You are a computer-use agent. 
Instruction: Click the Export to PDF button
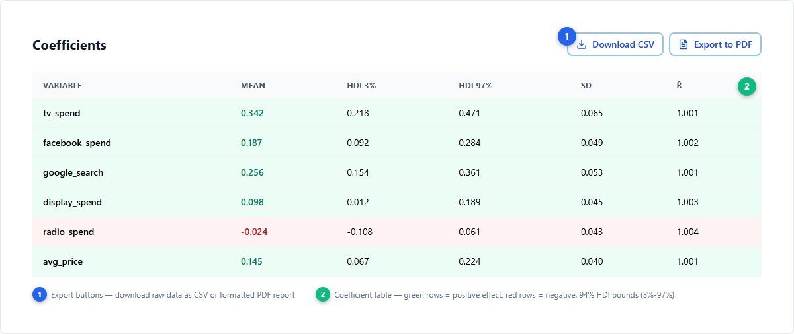715,44
